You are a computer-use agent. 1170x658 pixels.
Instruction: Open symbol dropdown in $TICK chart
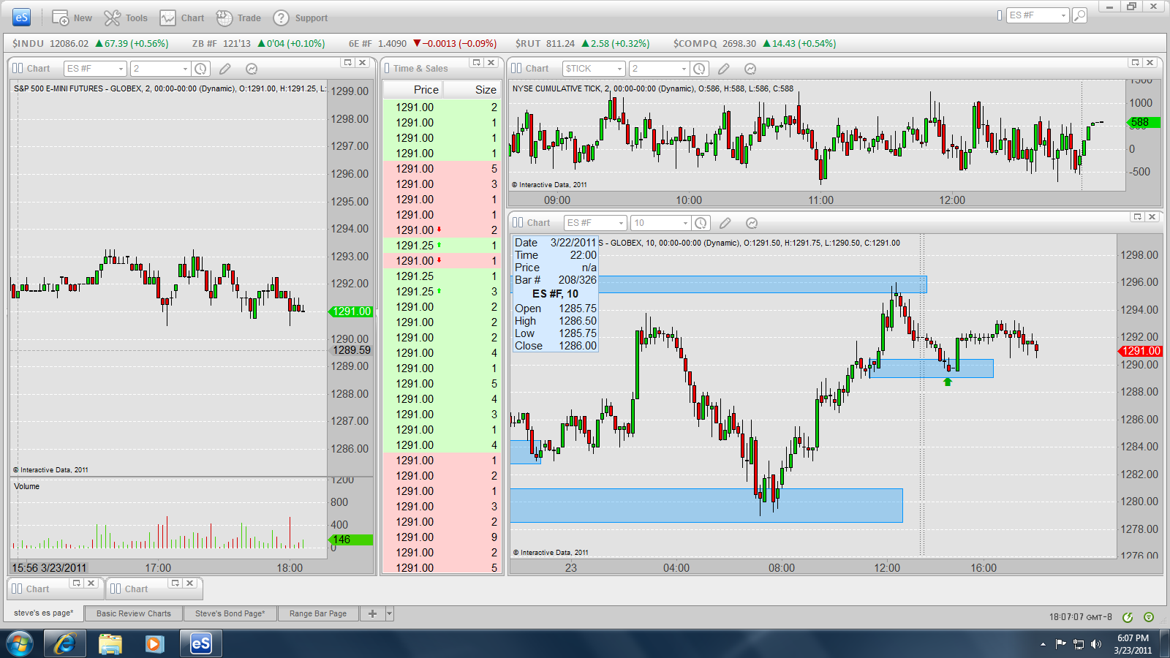click(619, 69)
